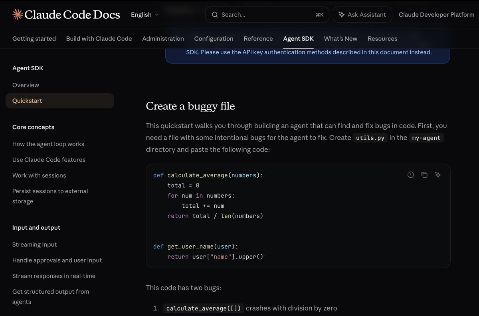Click the def calculate_average(numbers) code line
479x316 pixels.
(x=208, y=175)
